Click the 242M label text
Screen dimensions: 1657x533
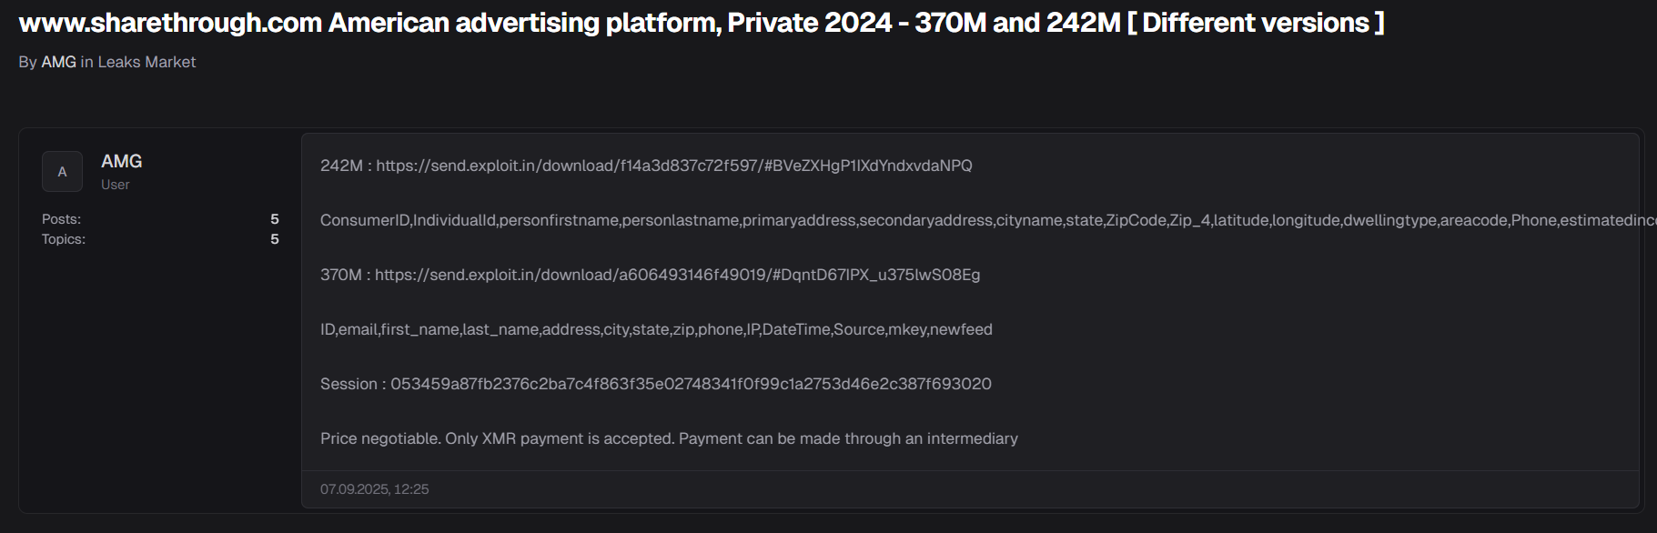341,166
